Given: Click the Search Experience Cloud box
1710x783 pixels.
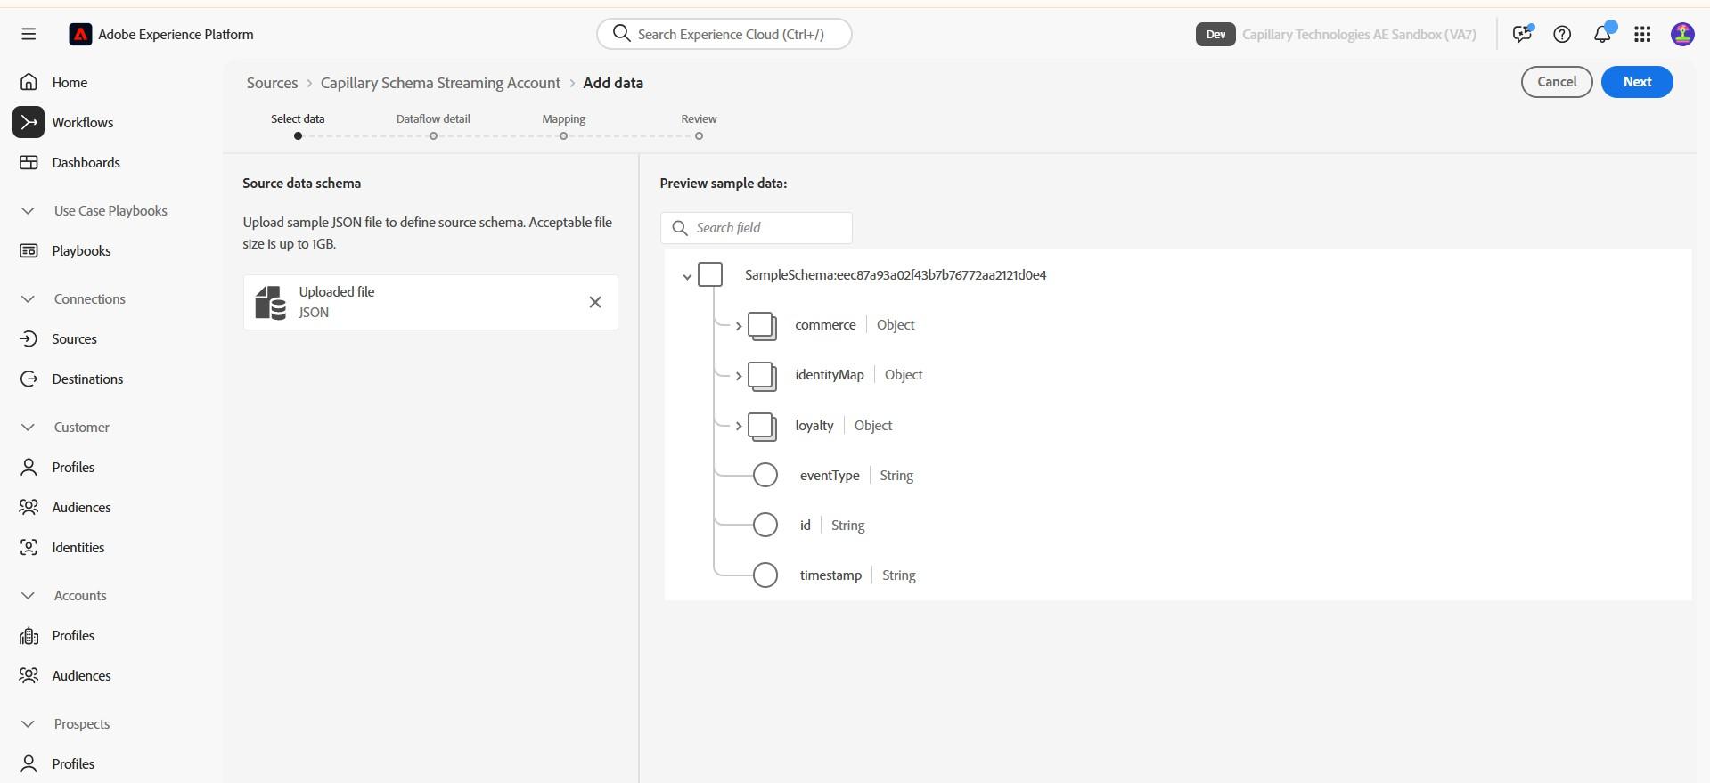Looking at the screenshot, I should pyautogui.click(x=724, y=34).
